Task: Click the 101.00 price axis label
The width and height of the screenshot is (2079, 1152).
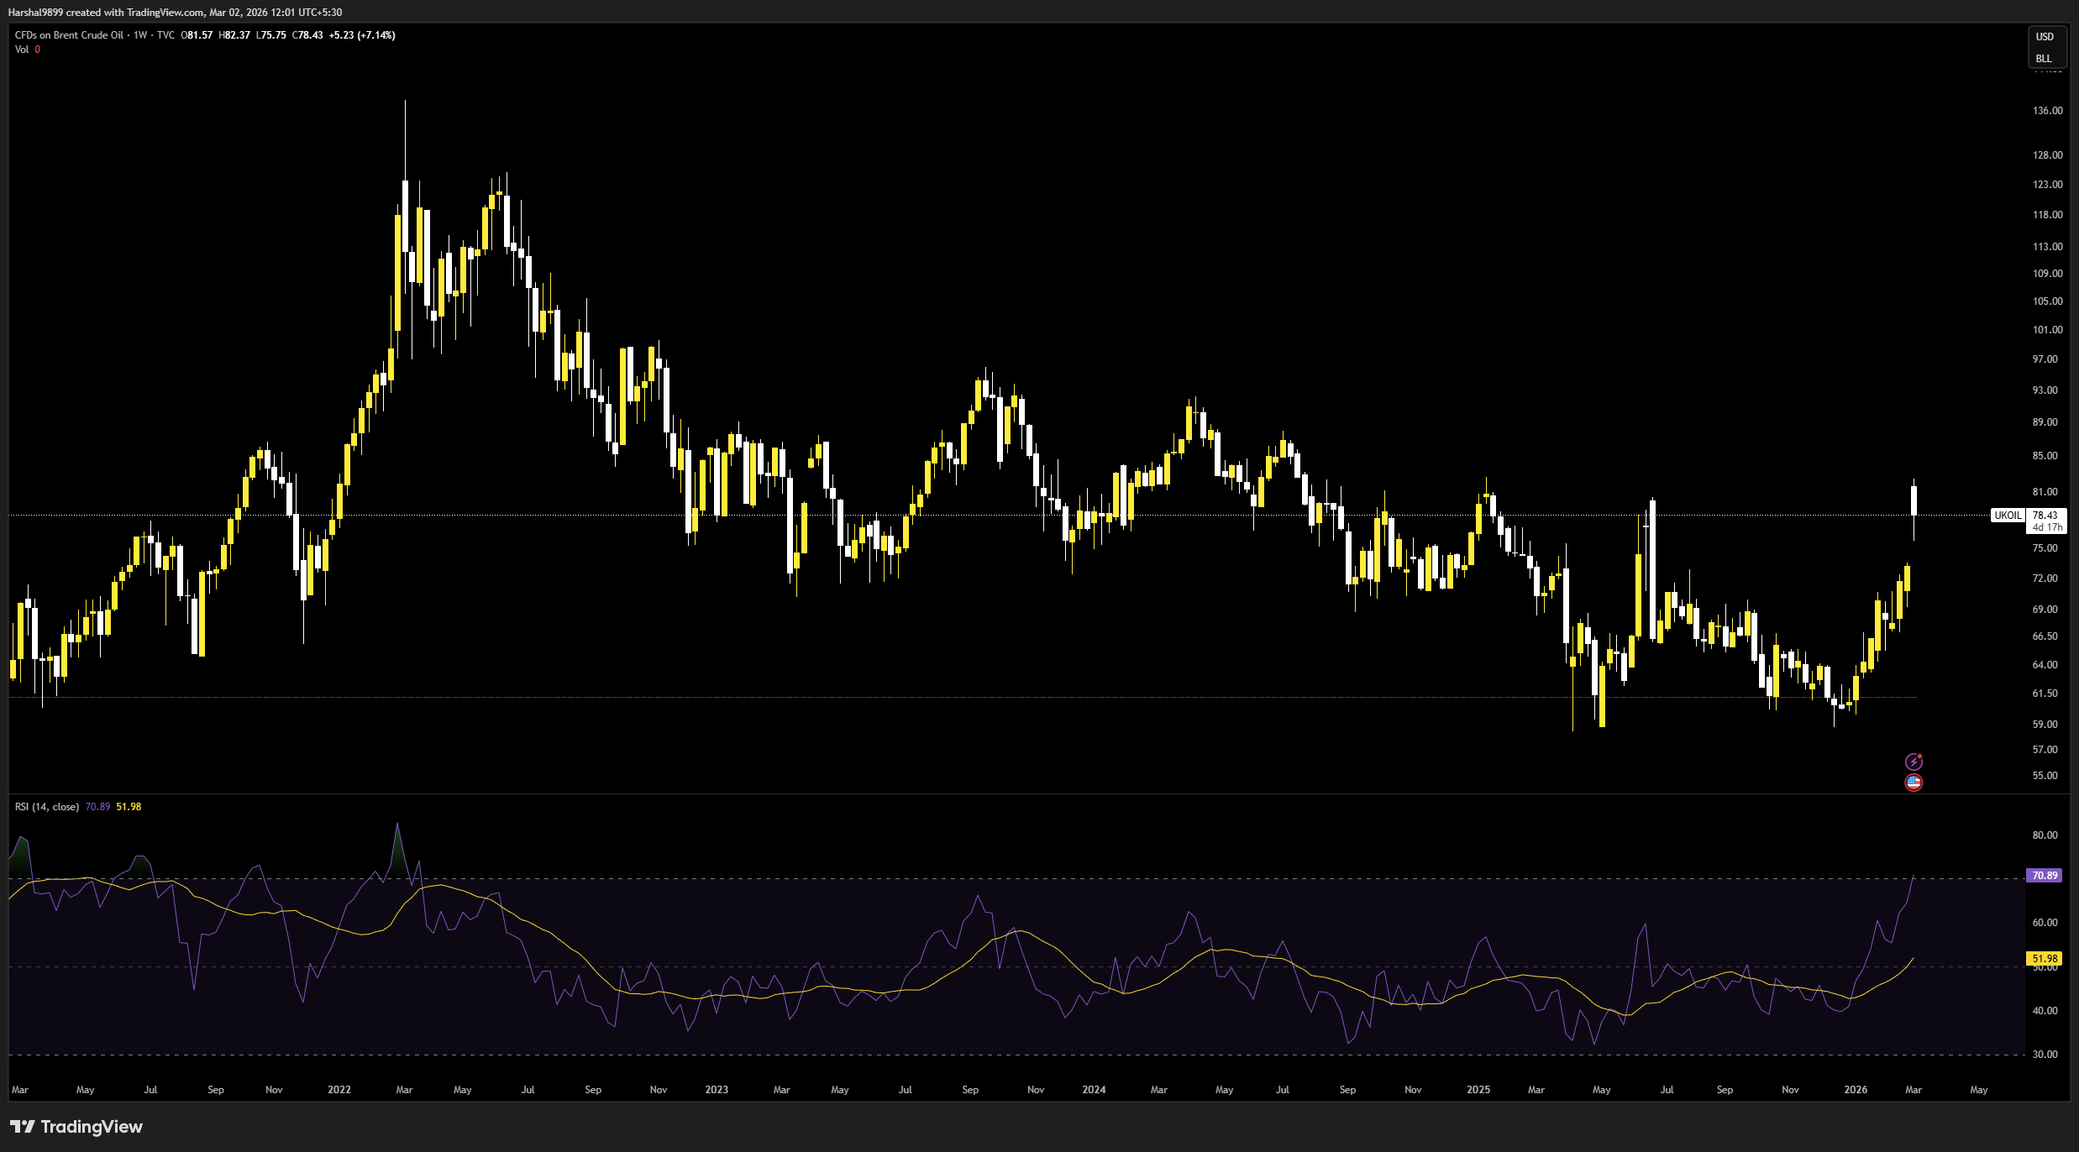Action: (2047, 330)
